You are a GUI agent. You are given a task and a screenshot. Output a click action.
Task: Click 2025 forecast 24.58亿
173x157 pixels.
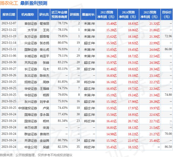point(155,63)
